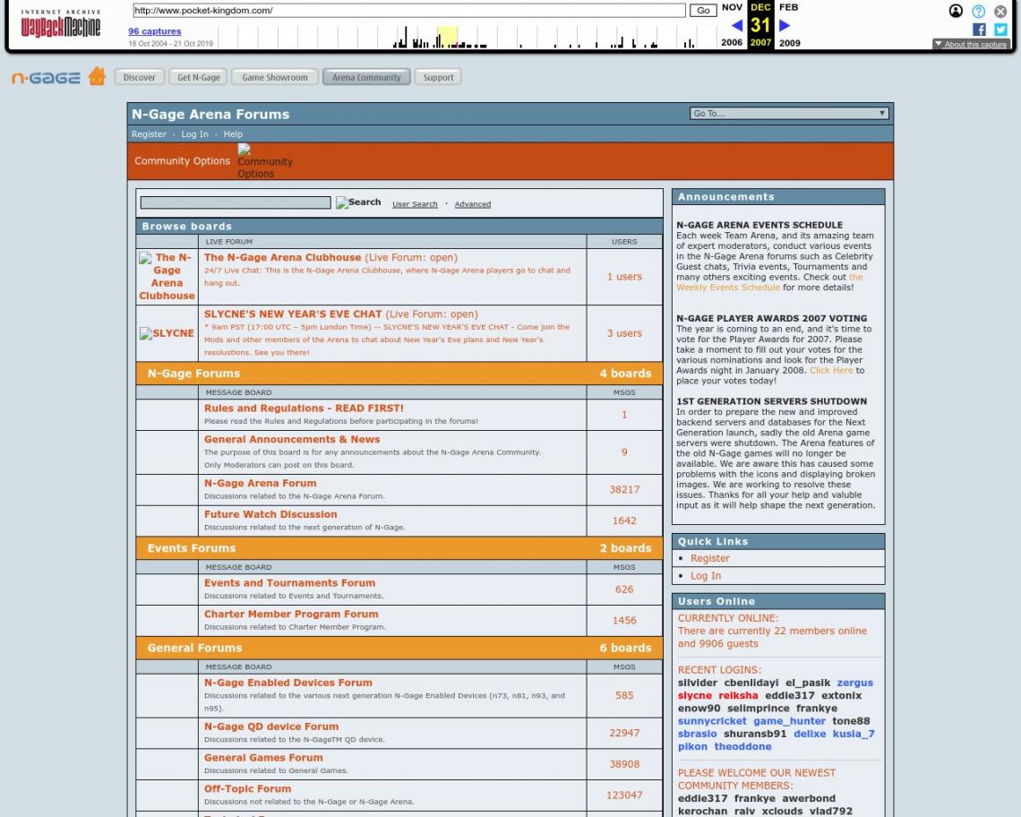Click the N-Gage Arena Clubhouse thumbnail
Viewport: 1021px width, 817px height.
point(167,276)
